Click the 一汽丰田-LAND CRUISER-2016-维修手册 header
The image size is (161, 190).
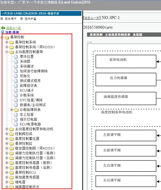pyautogui.click(x=41, y=13)
